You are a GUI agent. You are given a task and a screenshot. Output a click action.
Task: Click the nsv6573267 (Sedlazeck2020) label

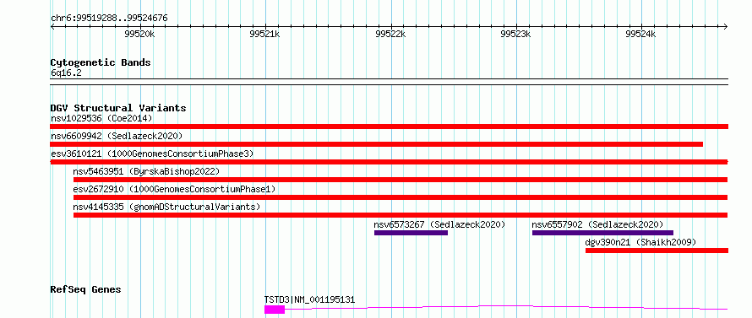tap(439, 224)
